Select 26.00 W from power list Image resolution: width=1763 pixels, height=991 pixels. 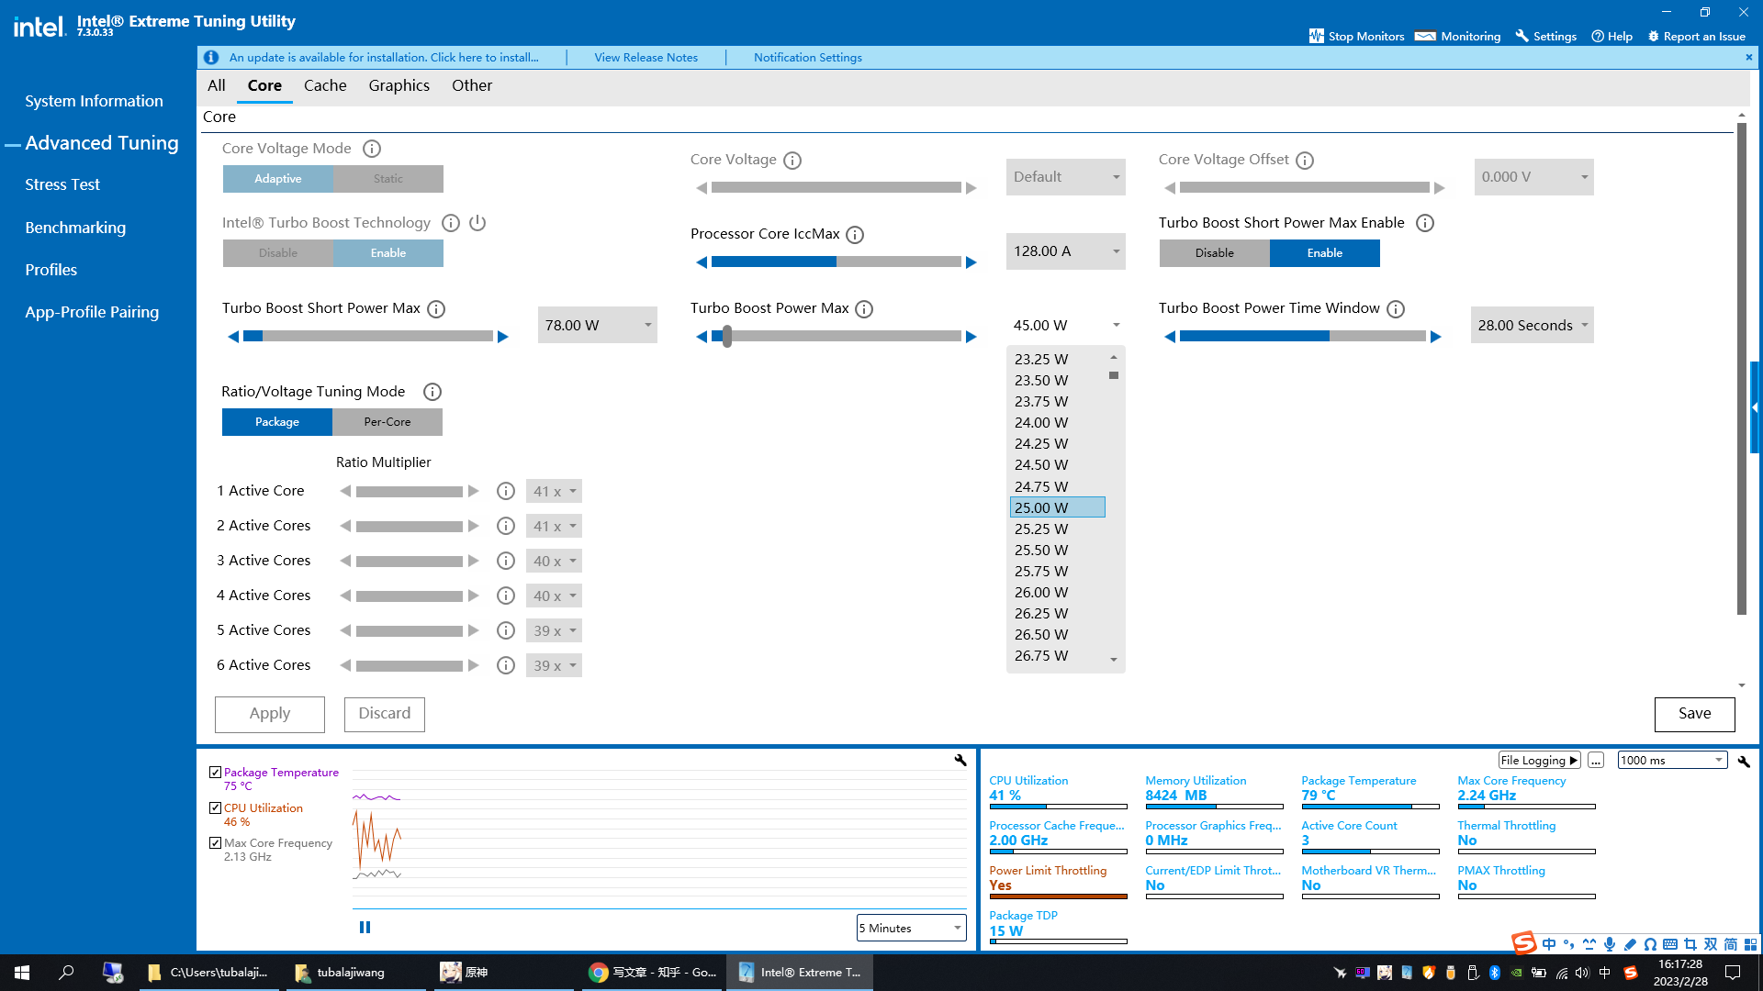click(1041, 593)
